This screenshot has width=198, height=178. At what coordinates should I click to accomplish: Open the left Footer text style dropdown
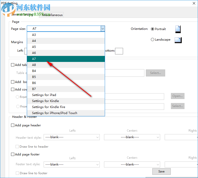pos(72,164)
